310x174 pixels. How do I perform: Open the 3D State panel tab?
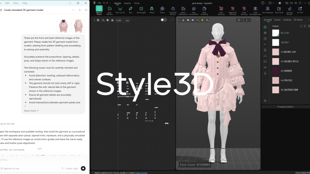click(298, 20)
